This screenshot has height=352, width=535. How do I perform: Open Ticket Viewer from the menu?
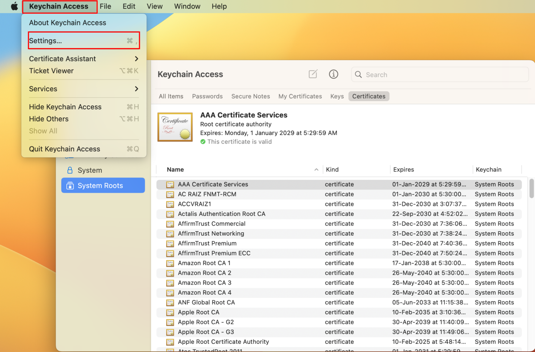84,71
